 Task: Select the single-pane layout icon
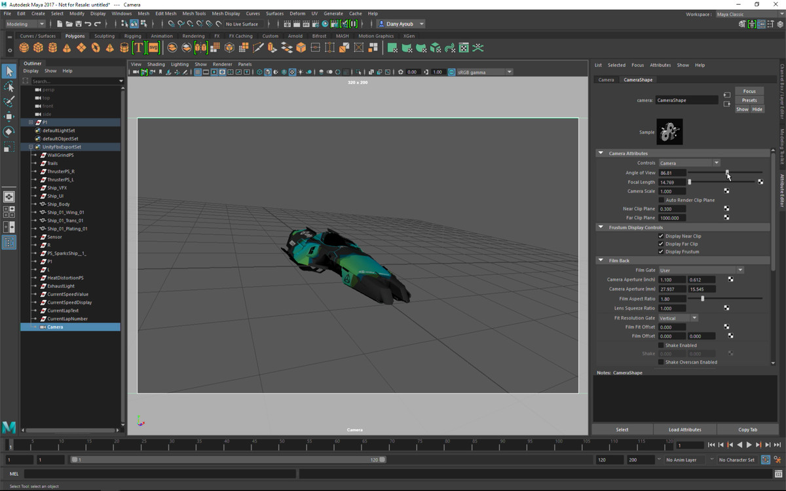9,197
